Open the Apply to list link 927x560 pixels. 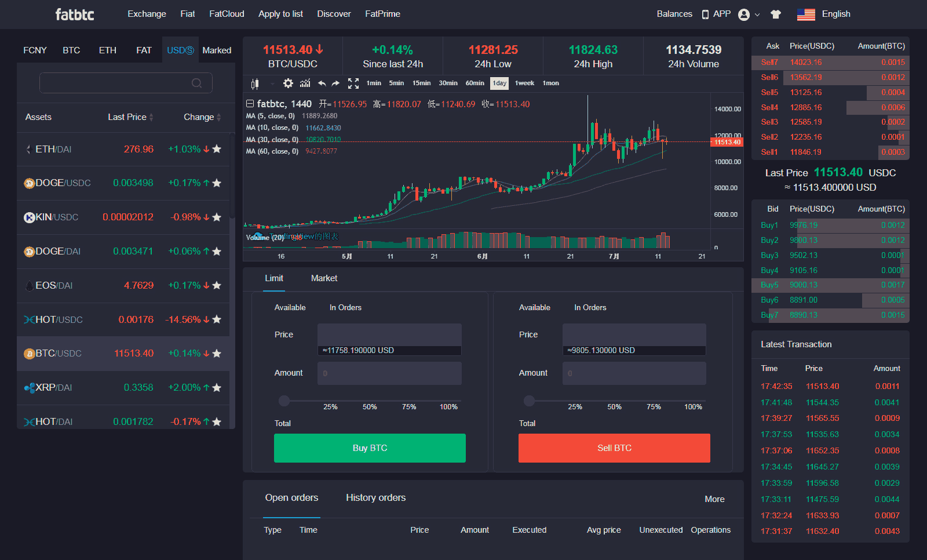pos(280,14)
